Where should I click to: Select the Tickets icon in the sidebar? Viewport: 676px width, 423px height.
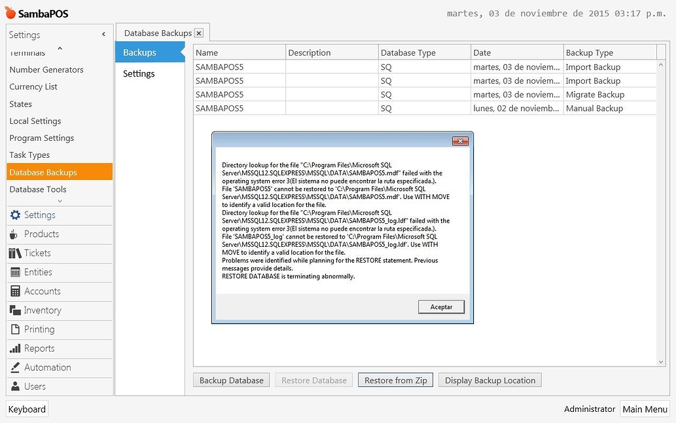tap(14, 253)
